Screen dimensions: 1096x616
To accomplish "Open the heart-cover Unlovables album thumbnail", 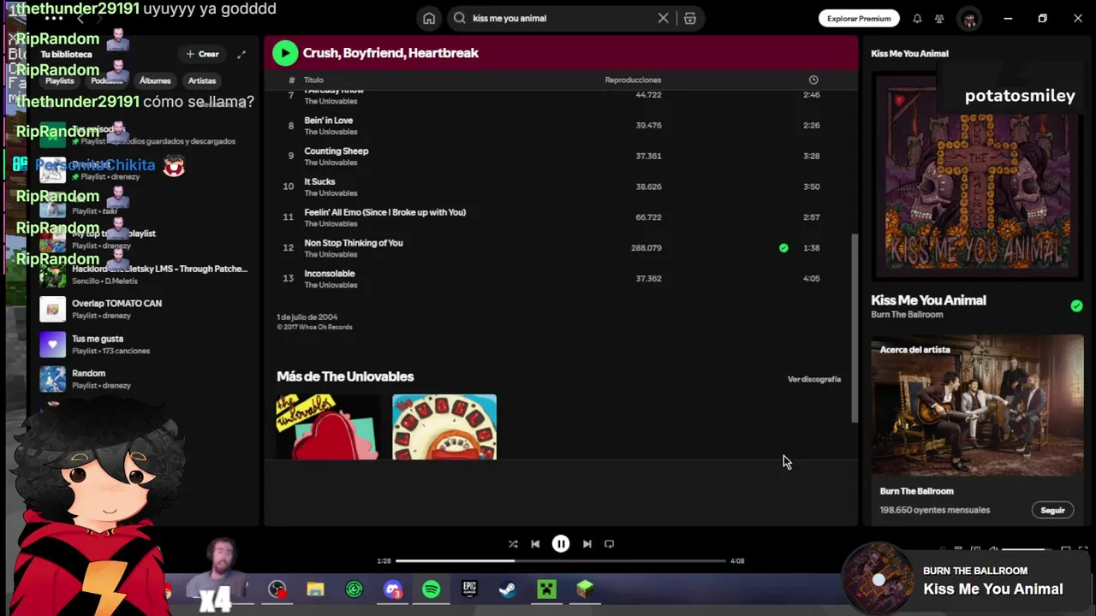I will click(328, 427).
